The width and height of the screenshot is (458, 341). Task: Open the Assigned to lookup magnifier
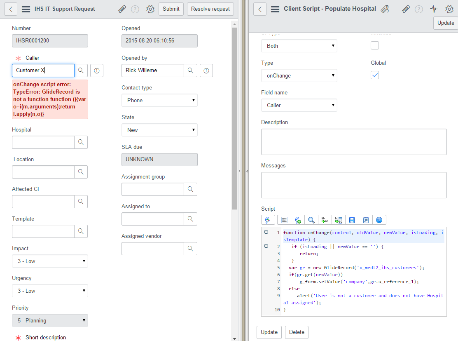[190, 219]
